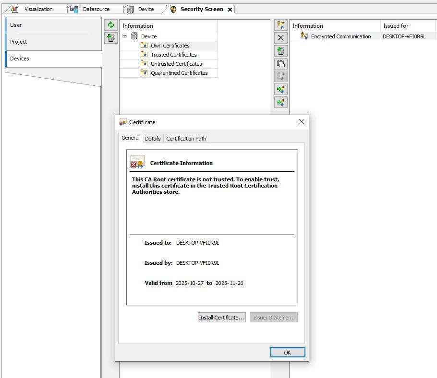This screenshot has width=437, height=378.
Task: Click the left-pointing green arrow certificate icon
Action: pos(281,102)
